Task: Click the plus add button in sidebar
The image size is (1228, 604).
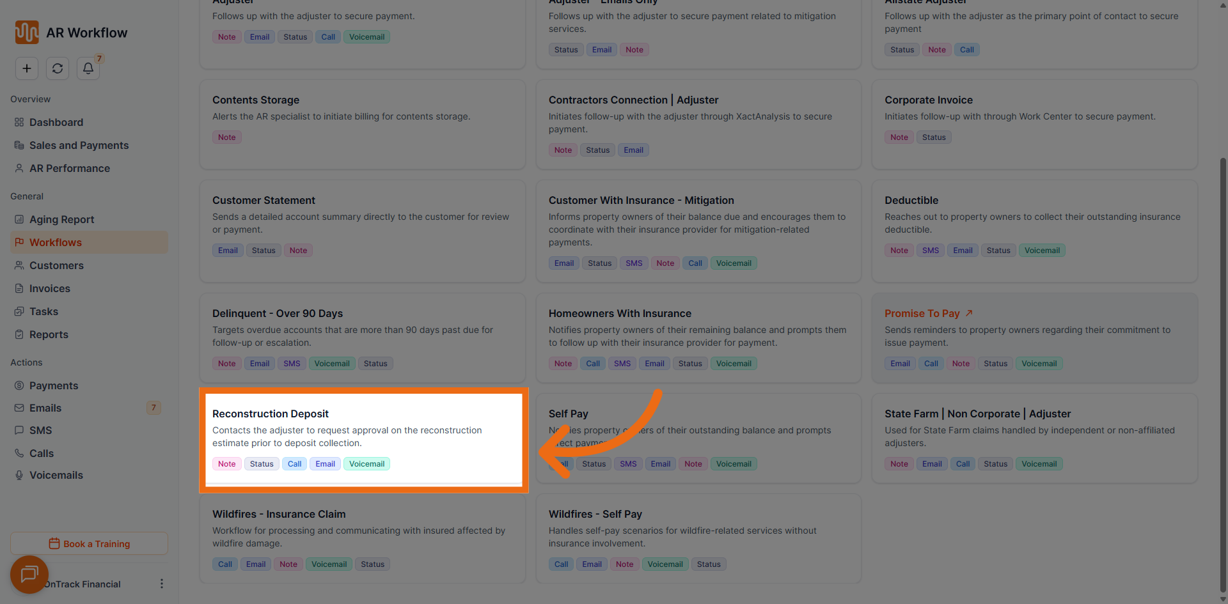Action: click(27, 68)
